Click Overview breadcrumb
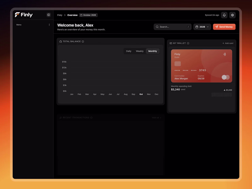252x189 pixels. 72,15
